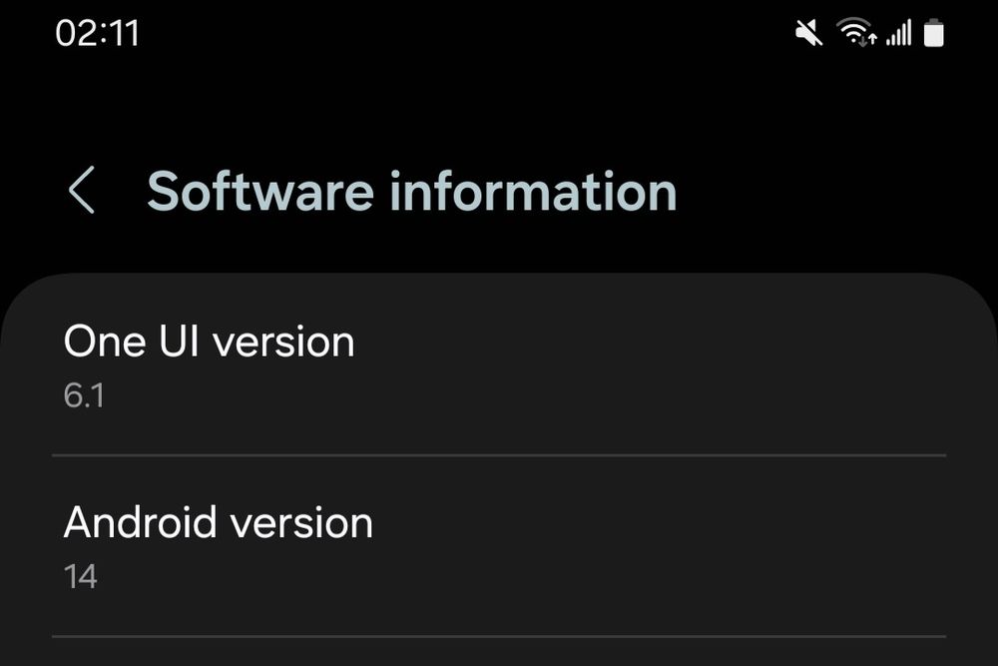Open the One UI version entry
998x666 pixels.
(499, 364)
